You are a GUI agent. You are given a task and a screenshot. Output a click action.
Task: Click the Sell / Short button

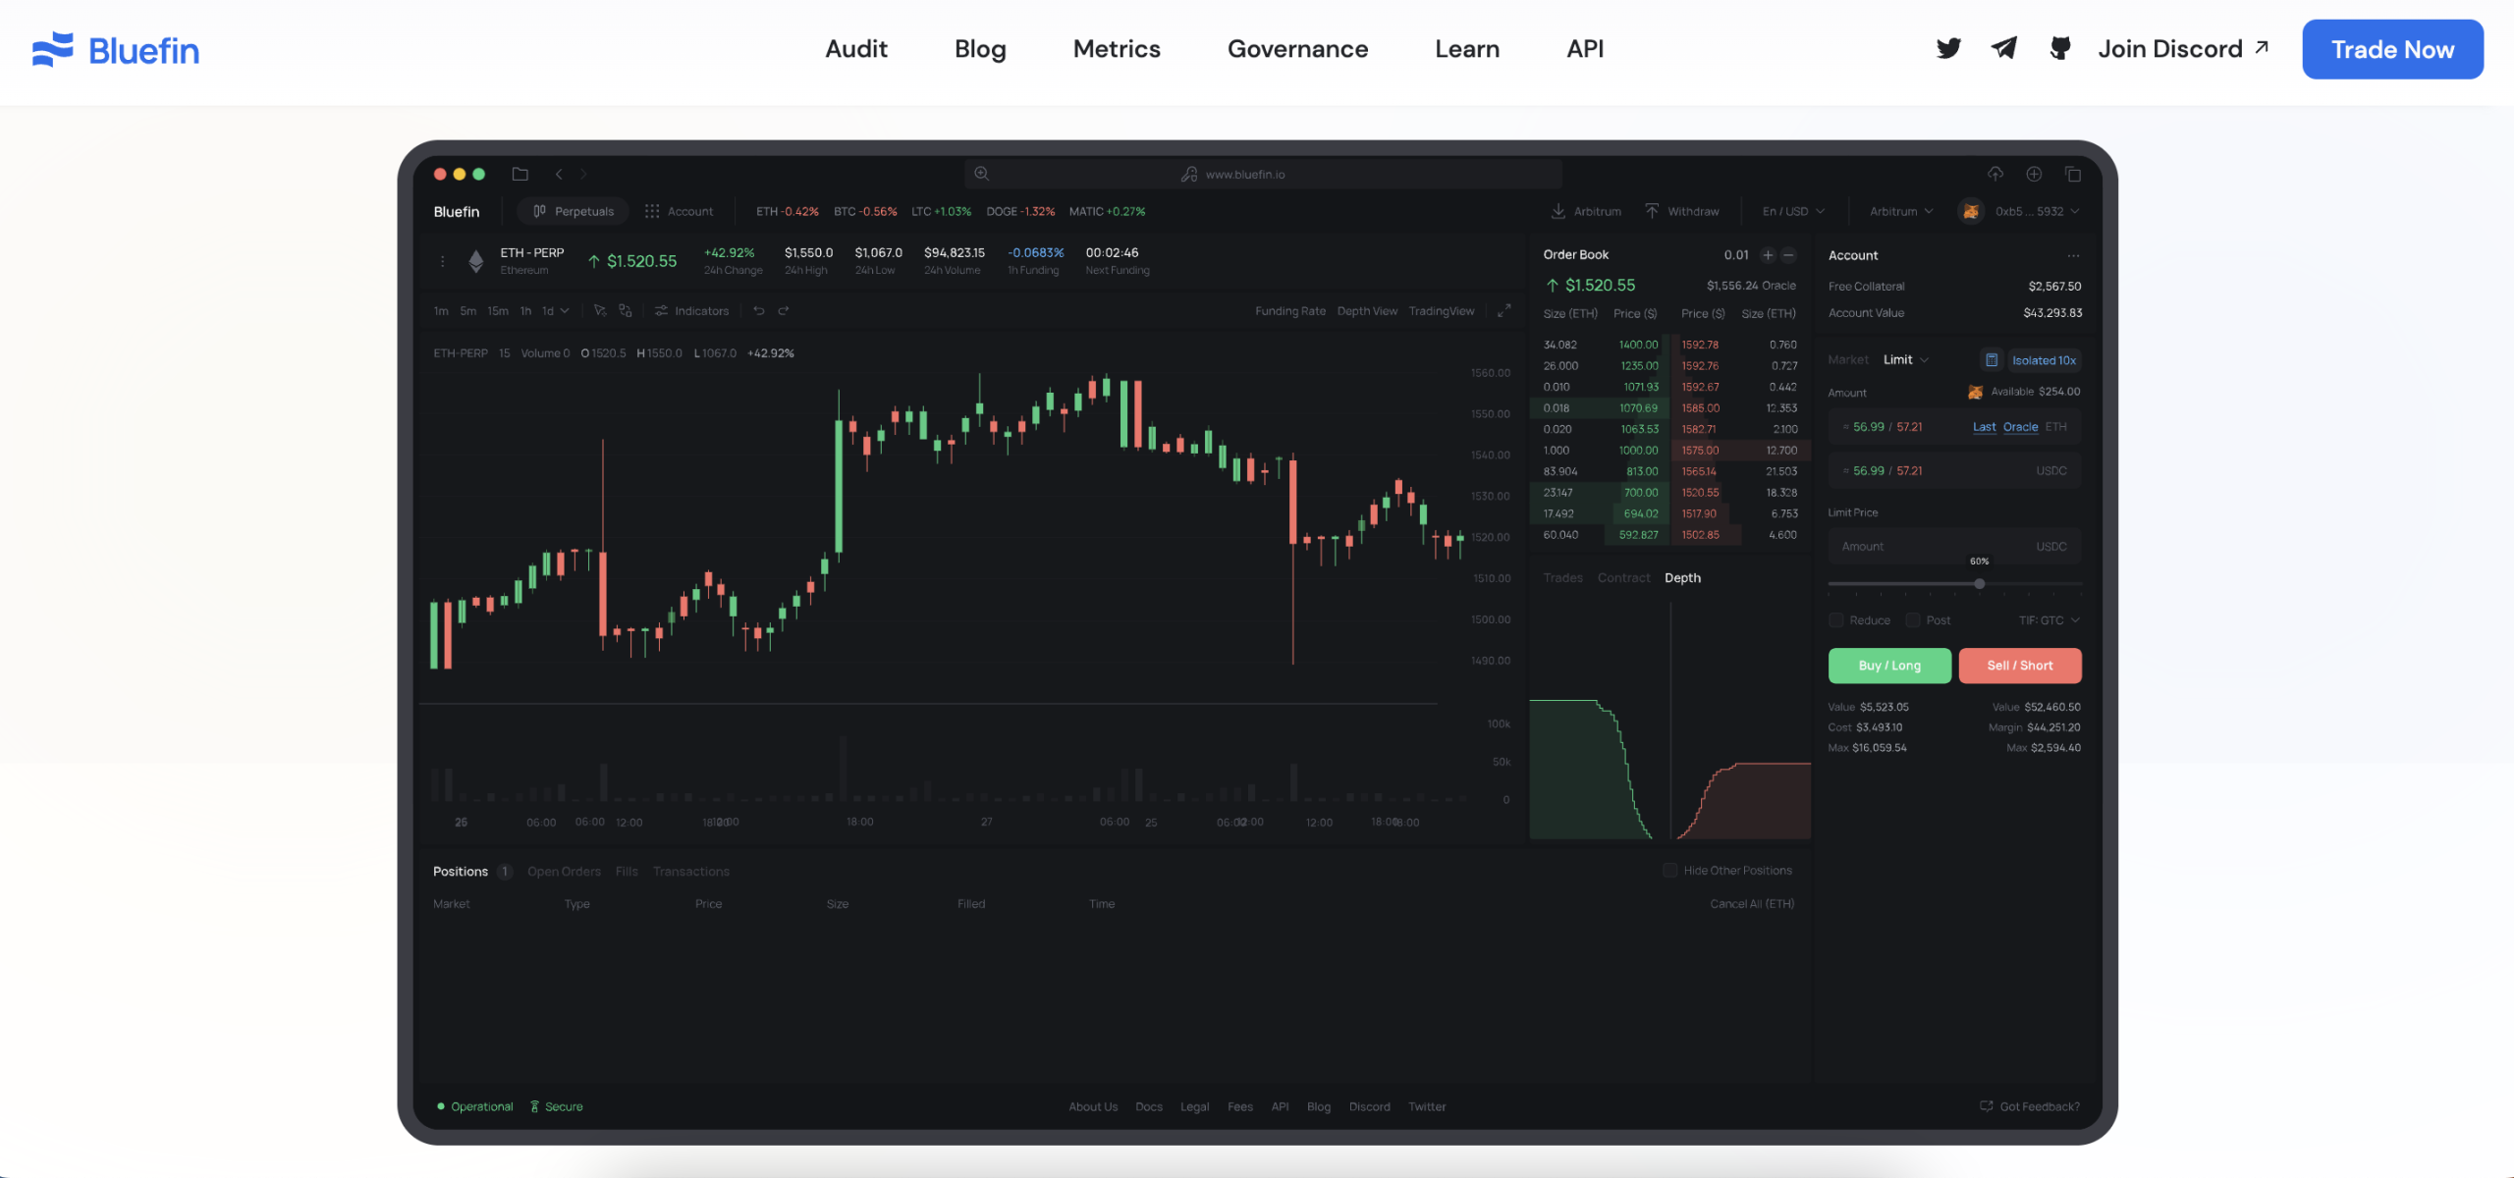[x=2020, y=666]
